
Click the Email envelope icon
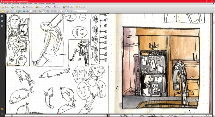click(15, 11)
